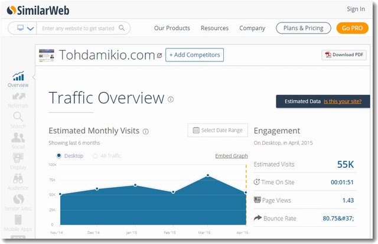
Task: Go to the Search sidebar section
Action: click(x=18, y=121)
